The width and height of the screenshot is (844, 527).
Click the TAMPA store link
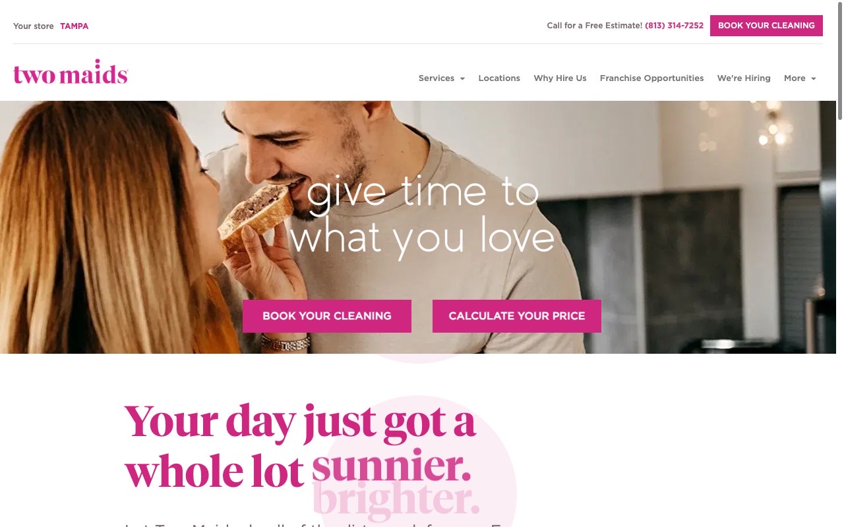click(75, 26)
